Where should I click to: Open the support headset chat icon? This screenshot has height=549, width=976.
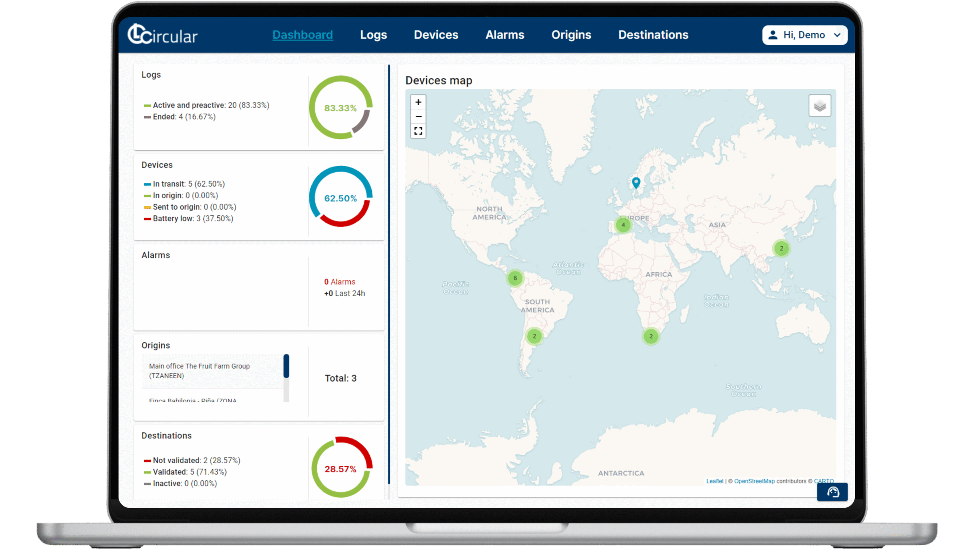pos(833,492)
